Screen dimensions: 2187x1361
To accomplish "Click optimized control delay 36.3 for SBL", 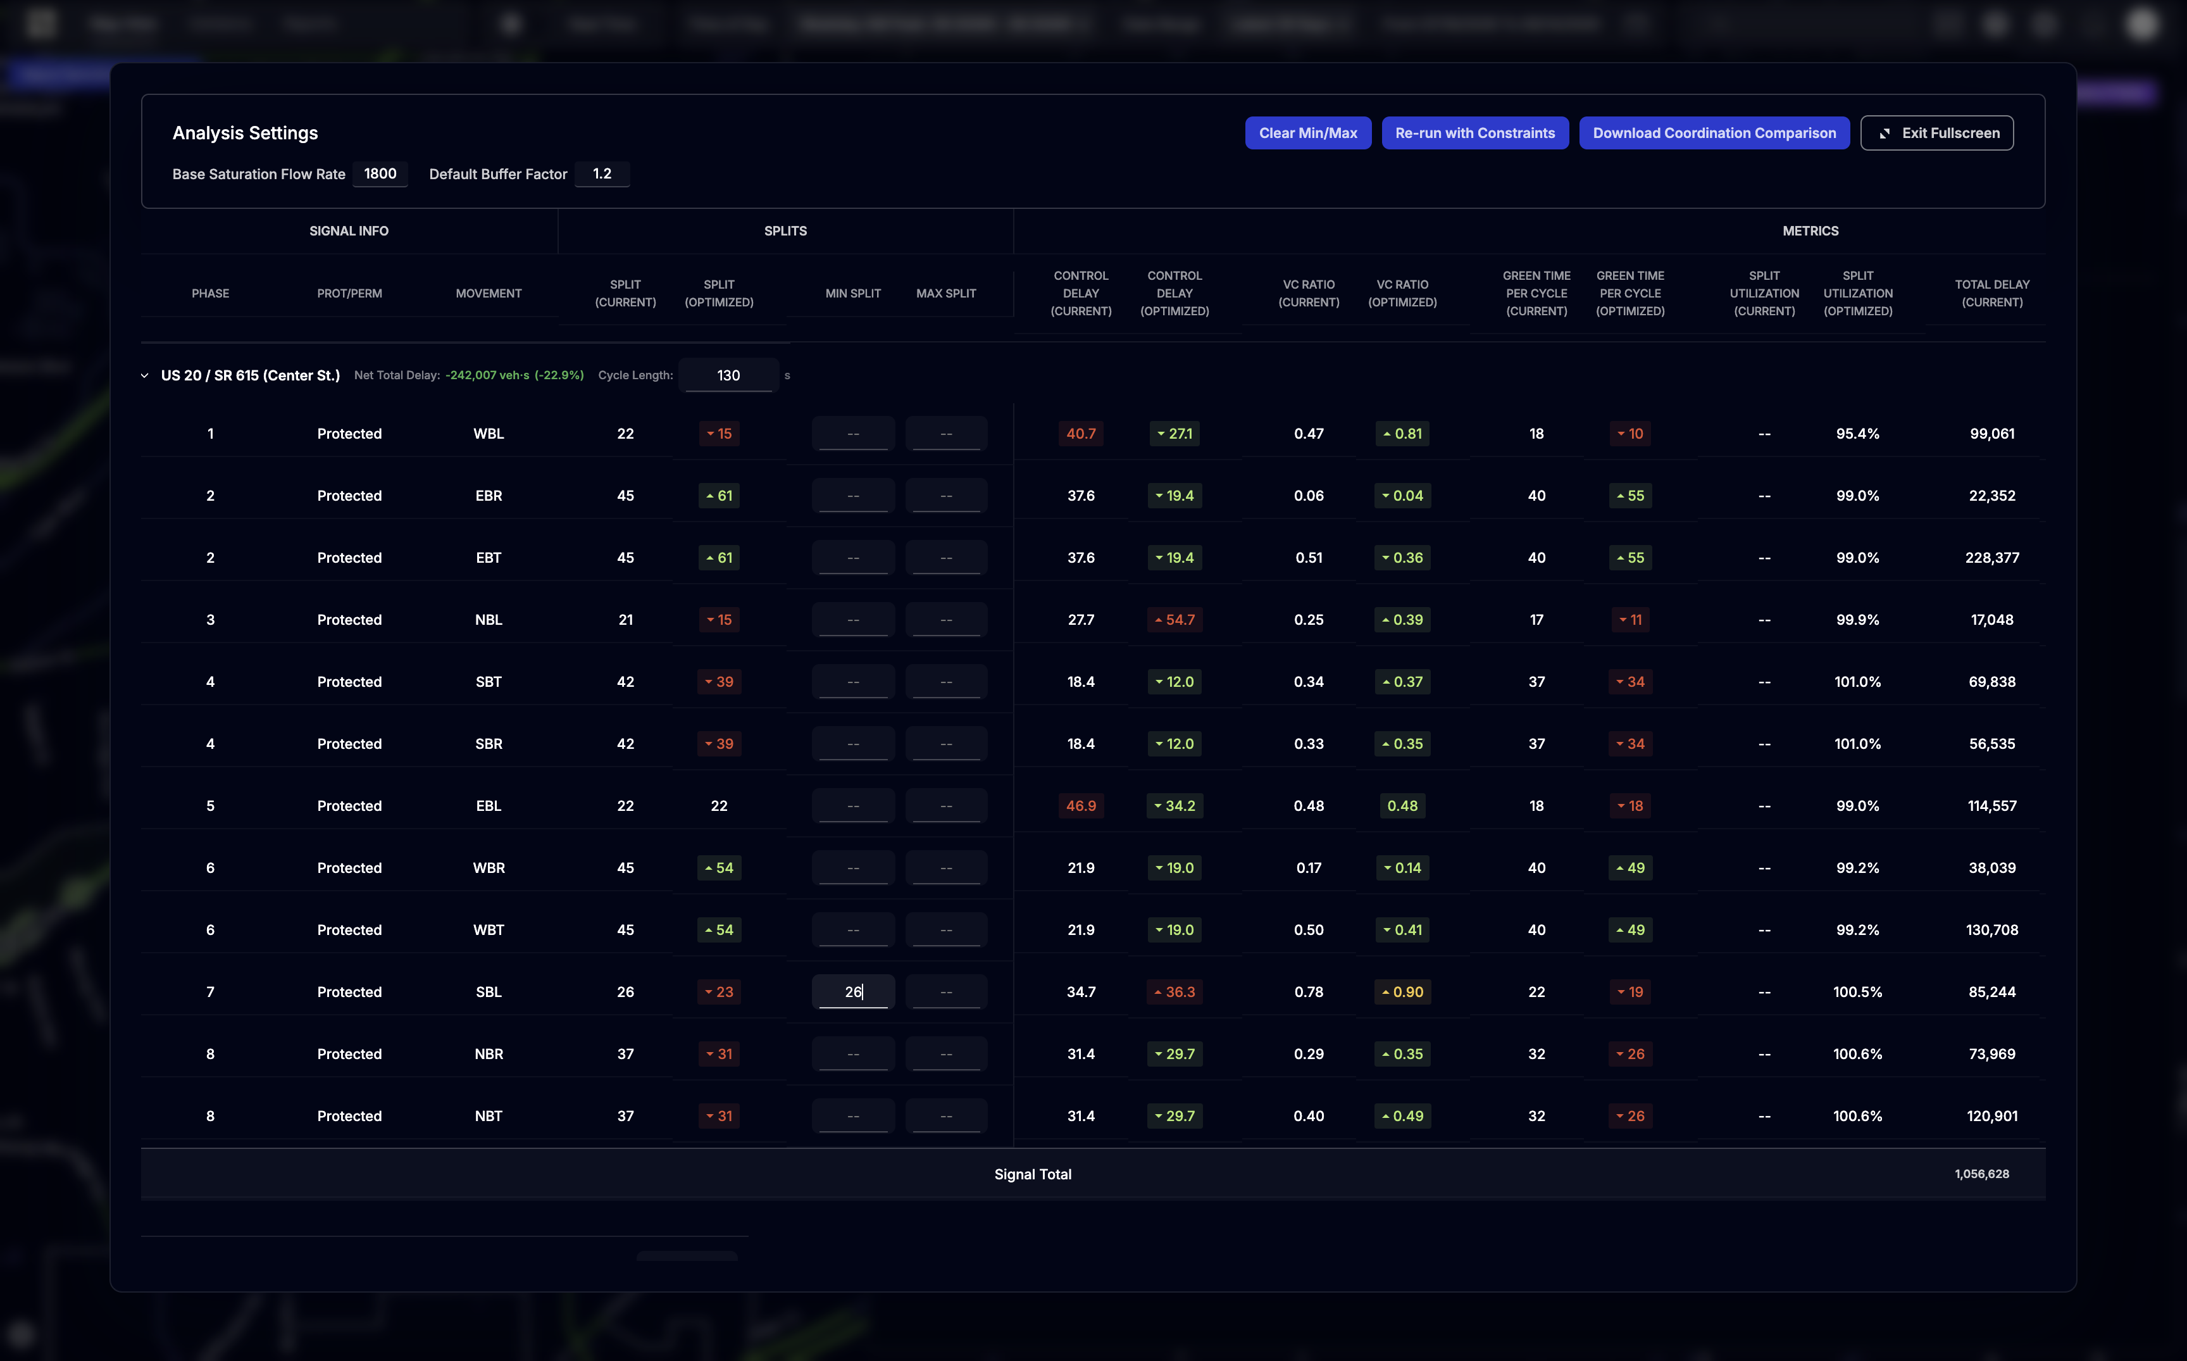I will click(1174, 992).
